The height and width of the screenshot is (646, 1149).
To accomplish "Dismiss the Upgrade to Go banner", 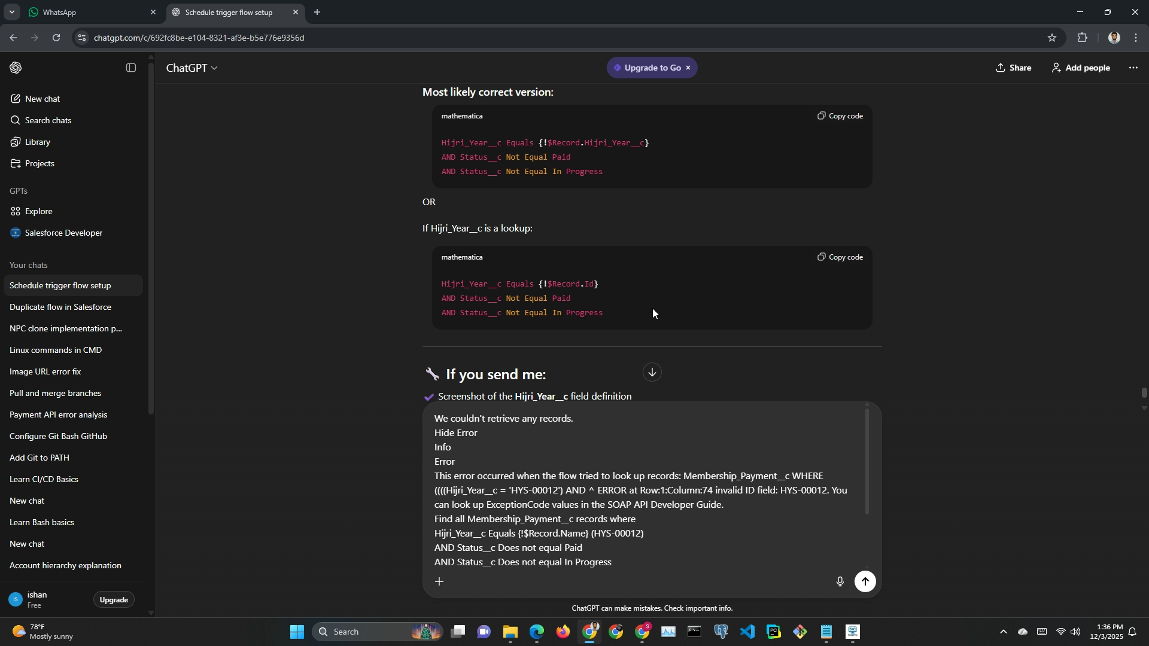I will coord(688,68).
